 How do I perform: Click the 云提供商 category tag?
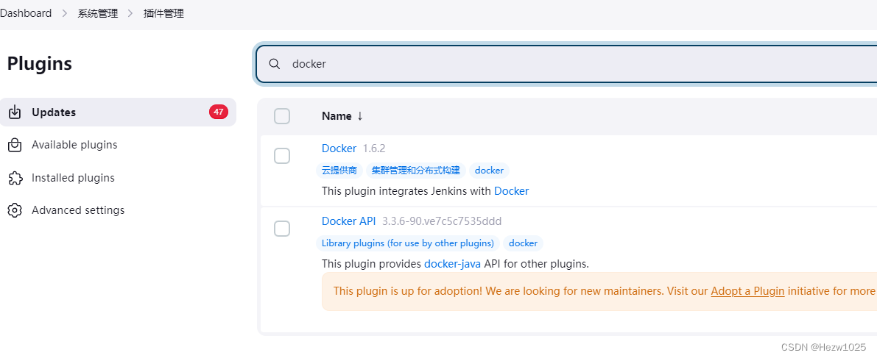pyautogui.click(x=339, y=171)
